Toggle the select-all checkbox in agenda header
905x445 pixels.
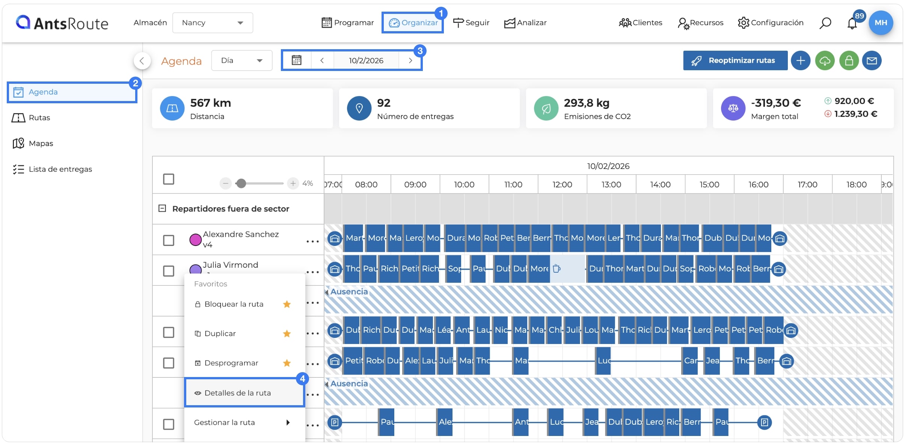point(169,179)
